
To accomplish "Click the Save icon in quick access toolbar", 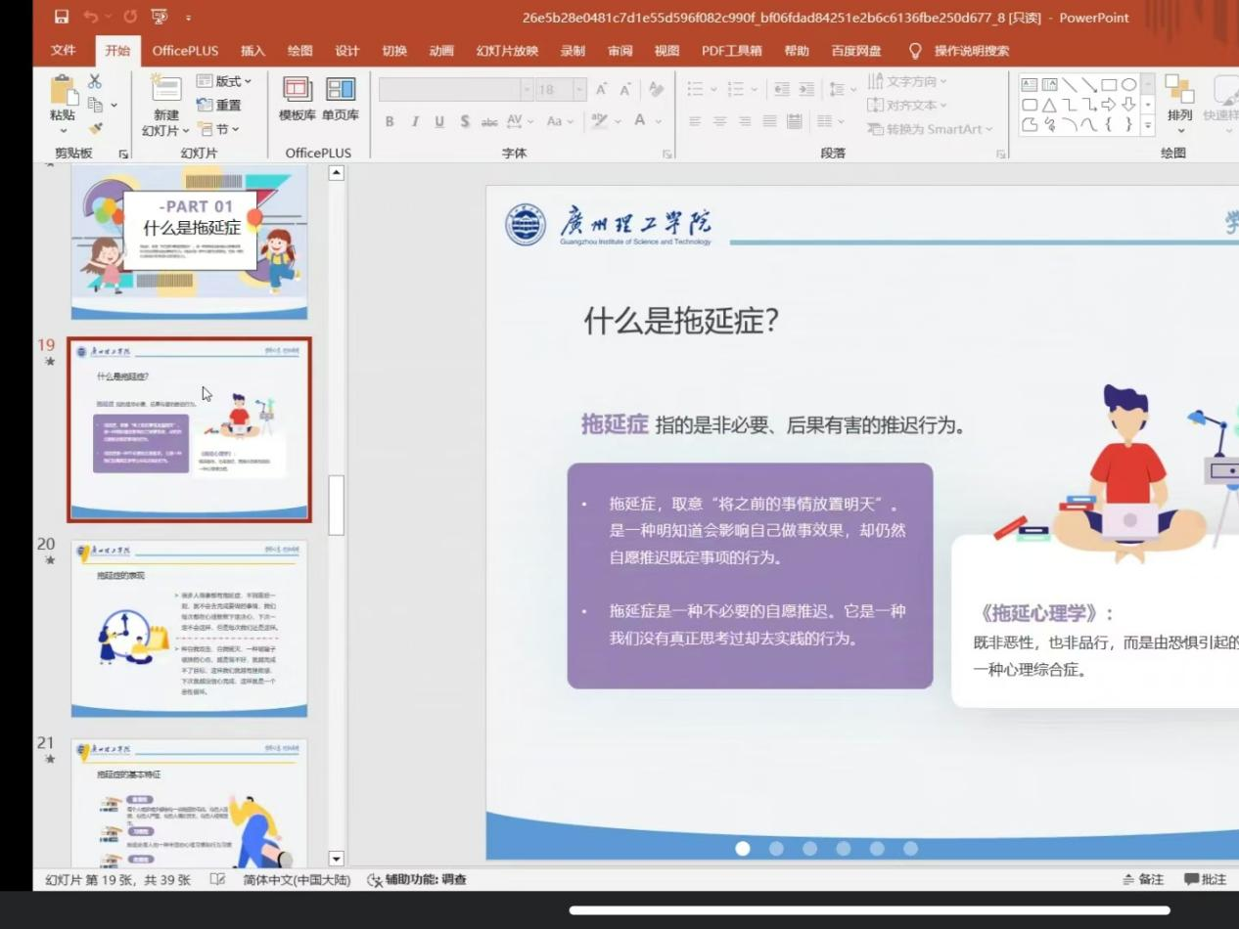I will [62, 17].
